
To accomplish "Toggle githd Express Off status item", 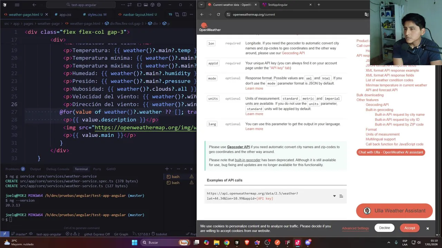I will click(97, 234).
